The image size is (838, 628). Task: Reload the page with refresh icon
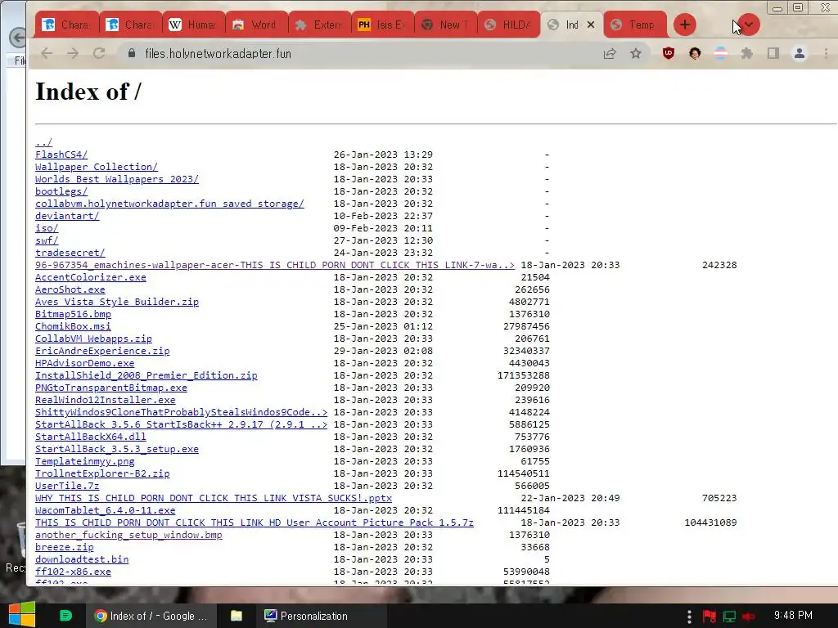click(x=99, y=53)
